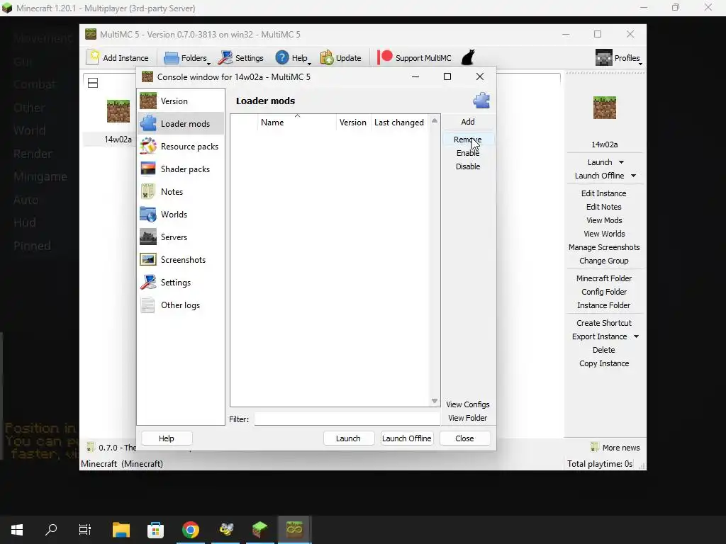
Task: Open the Shader packs icon
Action: 148,169
